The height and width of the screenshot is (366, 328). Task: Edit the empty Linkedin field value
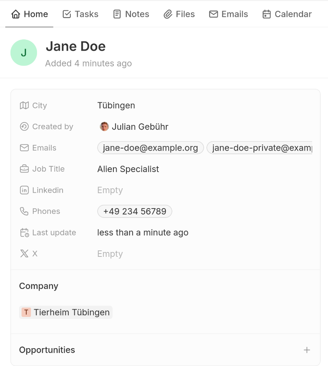pos(110,190)
